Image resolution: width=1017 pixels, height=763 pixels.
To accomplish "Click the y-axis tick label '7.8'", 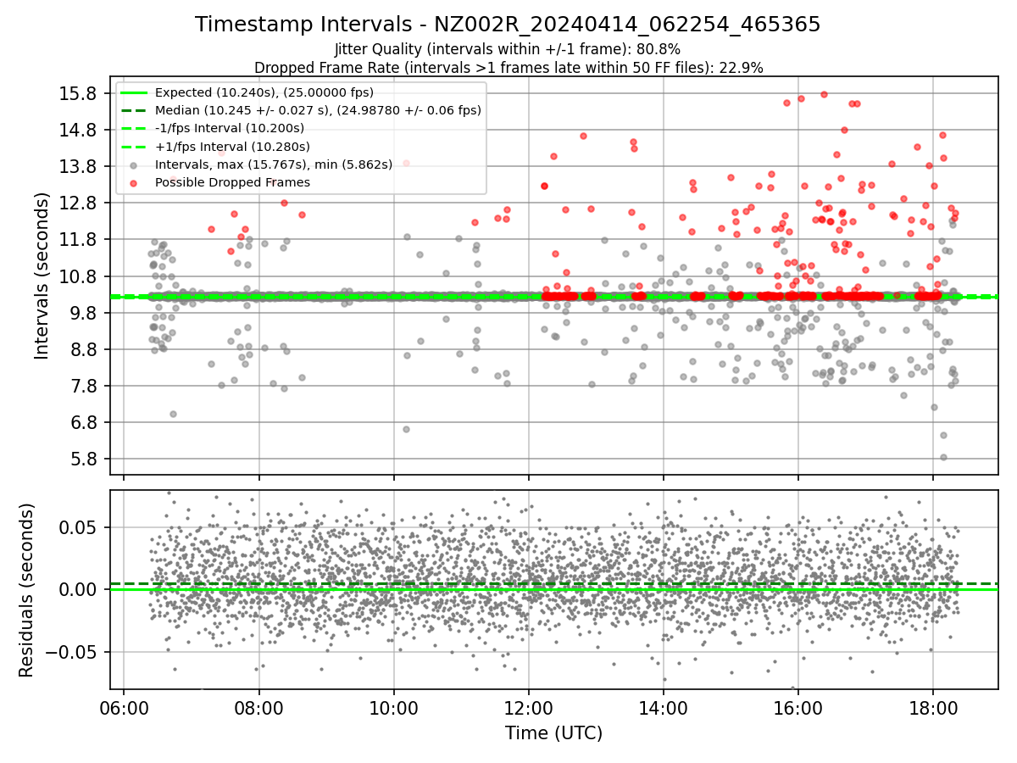I will pos(83,386).
